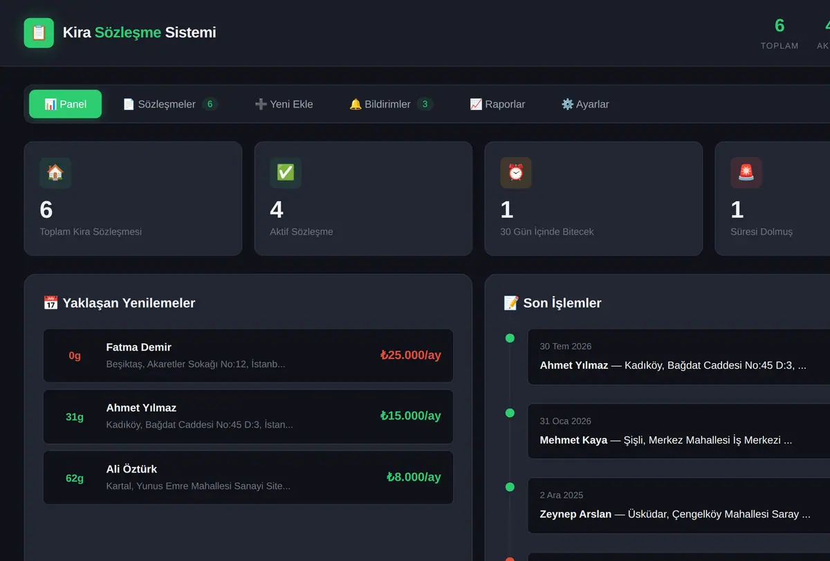Open the Ayarlar settings tab
Viewport: 830px width, 561px height.
coord(585,104)
